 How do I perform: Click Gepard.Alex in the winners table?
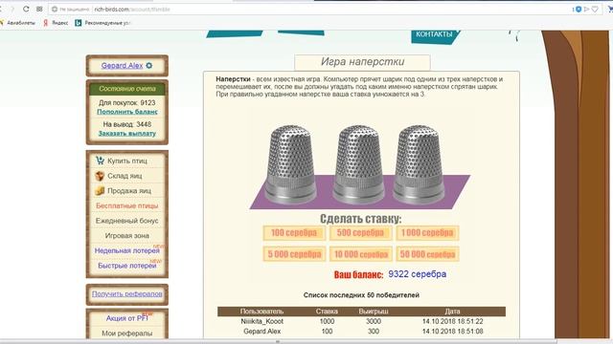(x=261, y=332)
